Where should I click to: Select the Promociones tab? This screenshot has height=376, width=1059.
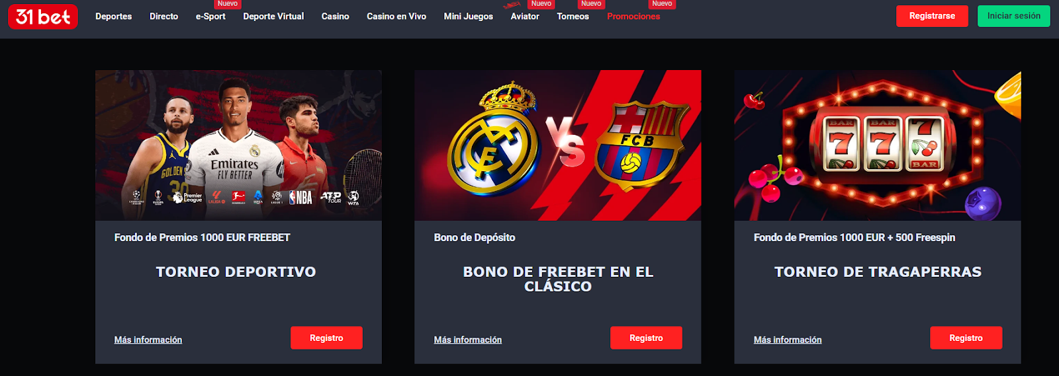pos(633,17)
